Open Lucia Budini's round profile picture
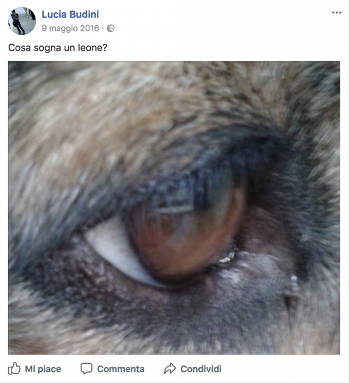 coord(22,21)
